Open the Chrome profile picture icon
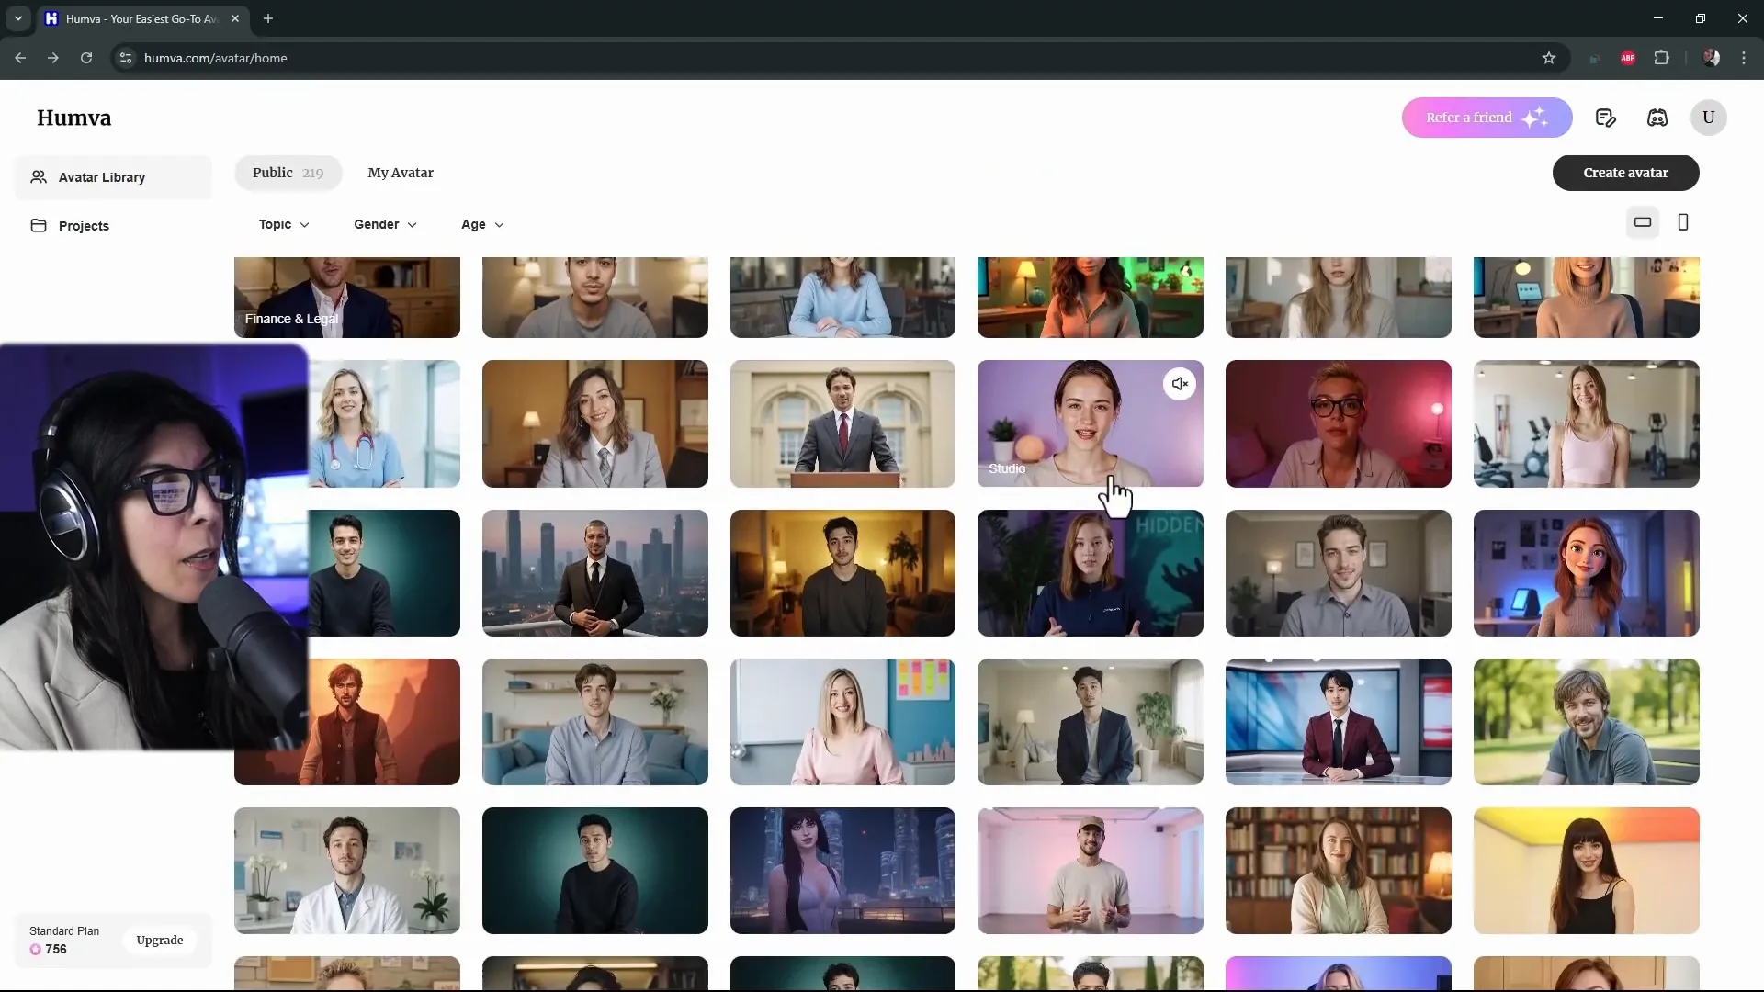 click(x=1711, y=58)
